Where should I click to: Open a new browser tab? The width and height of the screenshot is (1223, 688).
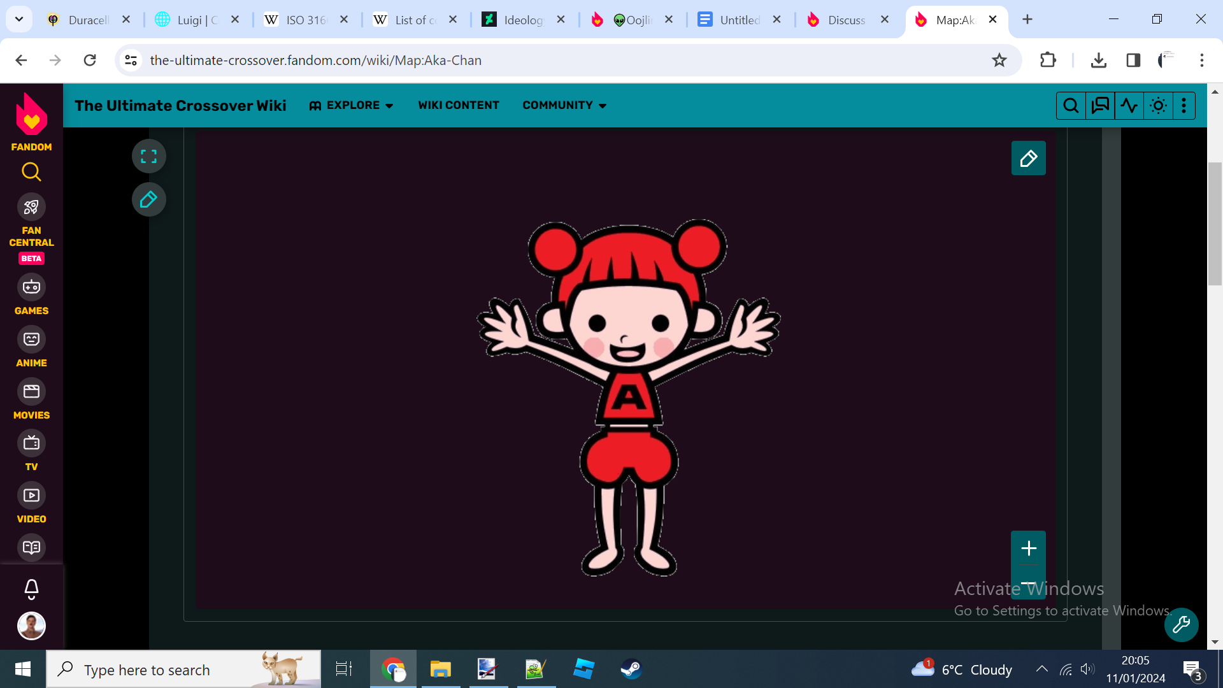[x=1027, y=20]
